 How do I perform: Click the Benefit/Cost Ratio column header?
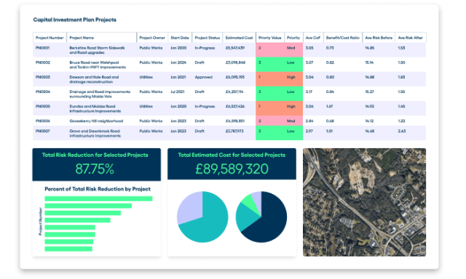(343, 38)
